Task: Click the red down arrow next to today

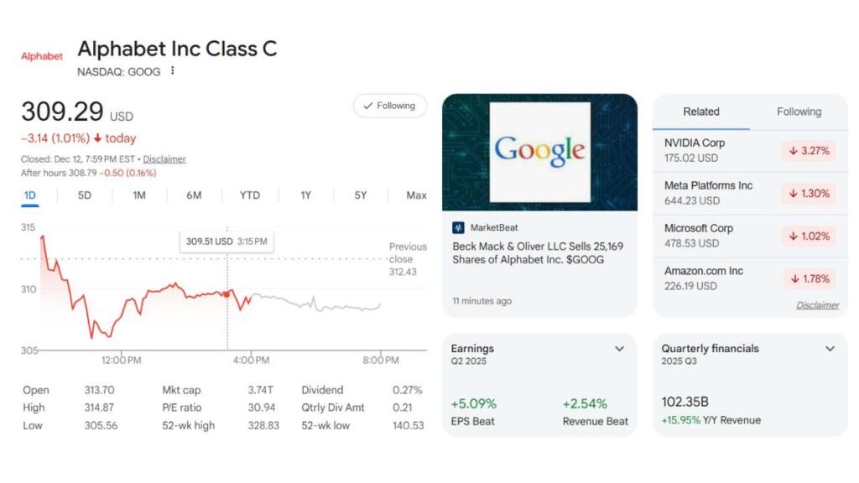Action: click(98, 138)
